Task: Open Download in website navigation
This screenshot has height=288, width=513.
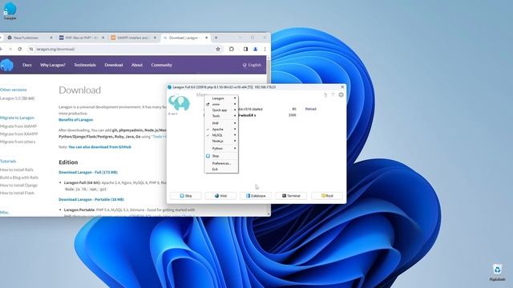Action: coord(114,65)
